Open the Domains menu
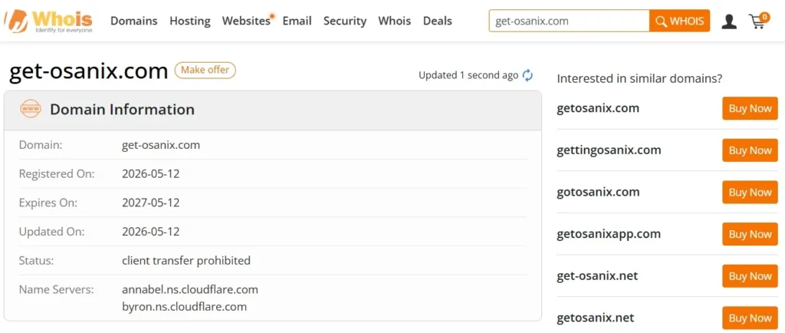The width and height of the screenshot is (785, 333). coord(133,21)
